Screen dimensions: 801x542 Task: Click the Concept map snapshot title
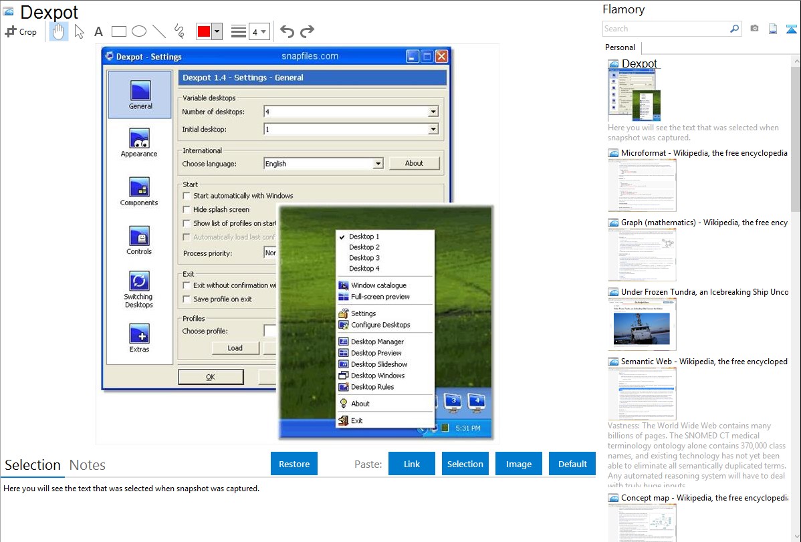704,497
